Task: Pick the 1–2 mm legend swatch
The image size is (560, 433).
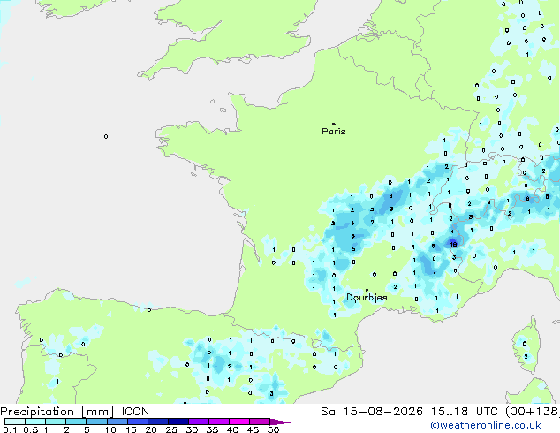Action: (56, 422)
